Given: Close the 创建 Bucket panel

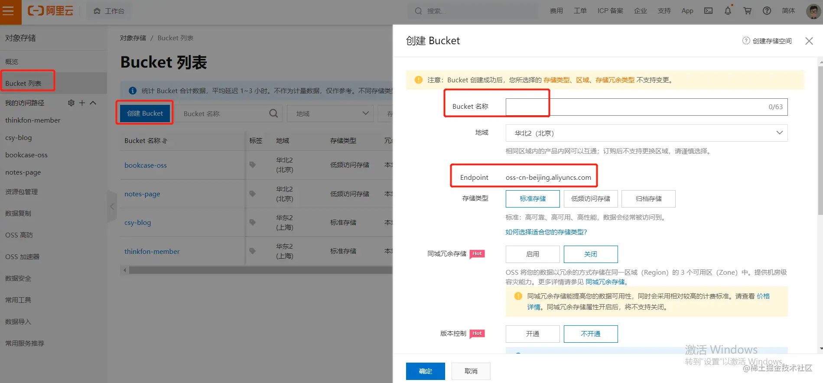Looking at the screenshot, I should tap(809, 41).
